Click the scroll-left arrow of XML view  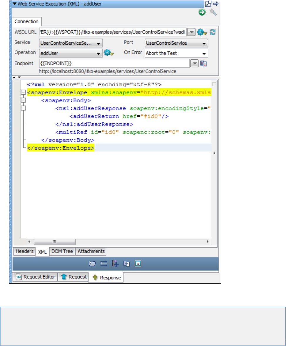(29, 242)
